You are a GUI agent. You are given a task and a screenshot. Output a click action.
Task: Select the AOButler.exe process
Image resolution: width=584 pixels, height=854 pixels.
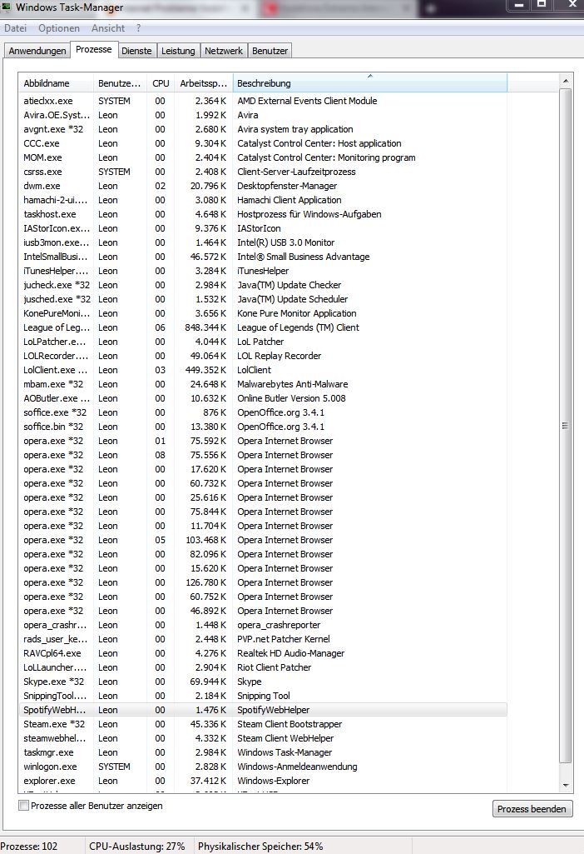click(263, 398)
